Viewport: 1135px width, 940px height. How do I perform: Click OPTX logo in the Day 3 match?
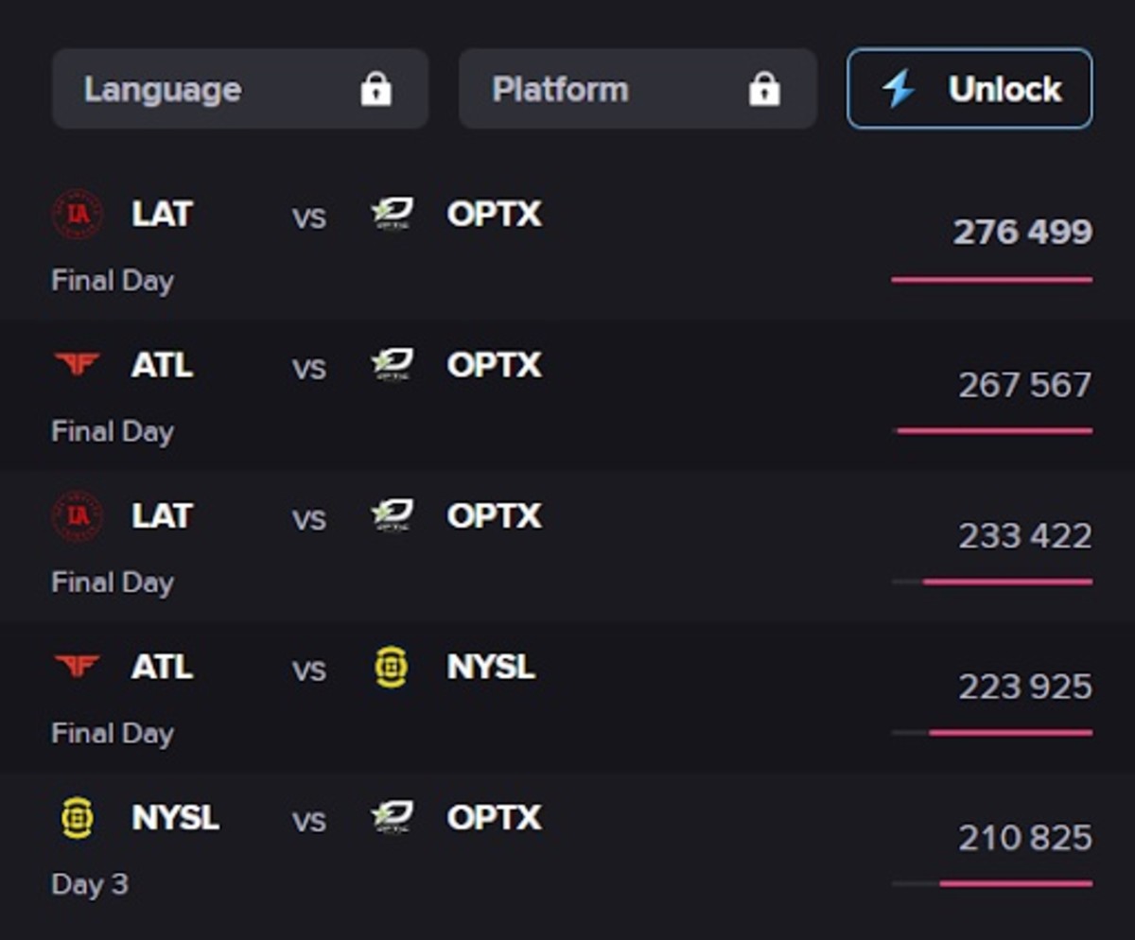coord(392,818)
